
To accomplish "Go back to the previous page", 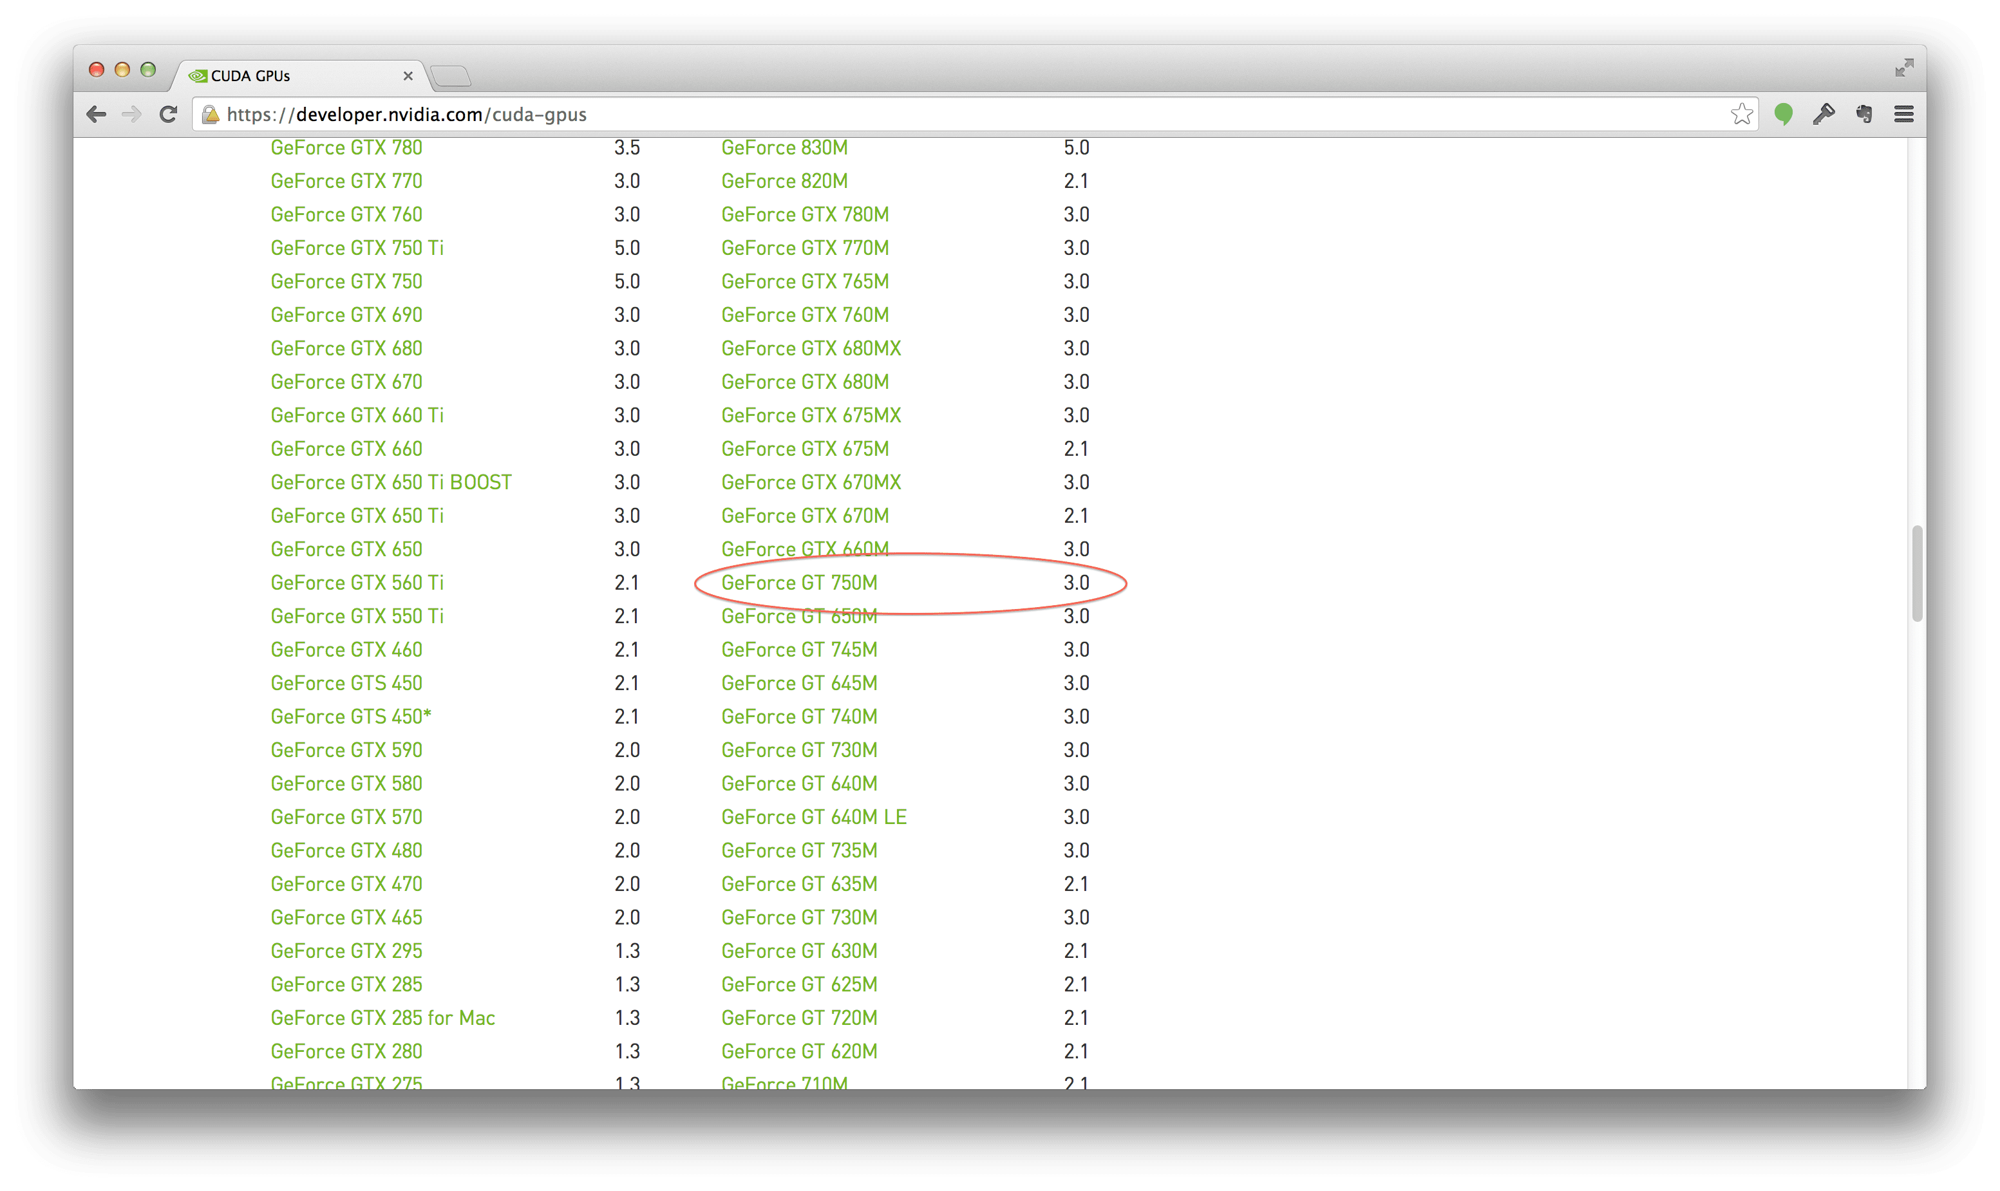I will (x=97, y=114).
